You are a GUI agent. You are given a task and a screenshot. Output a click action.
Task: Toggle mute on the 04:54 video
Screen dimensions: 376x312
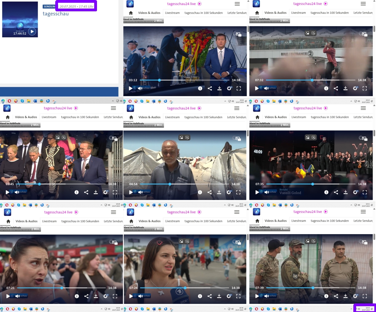point(140,192)
